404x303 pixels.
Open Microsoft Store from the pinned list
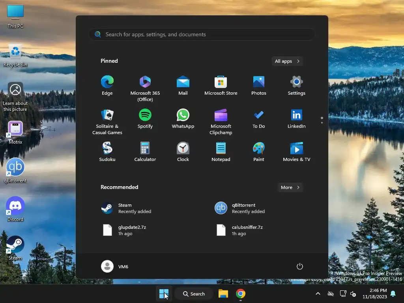[221, 86]
